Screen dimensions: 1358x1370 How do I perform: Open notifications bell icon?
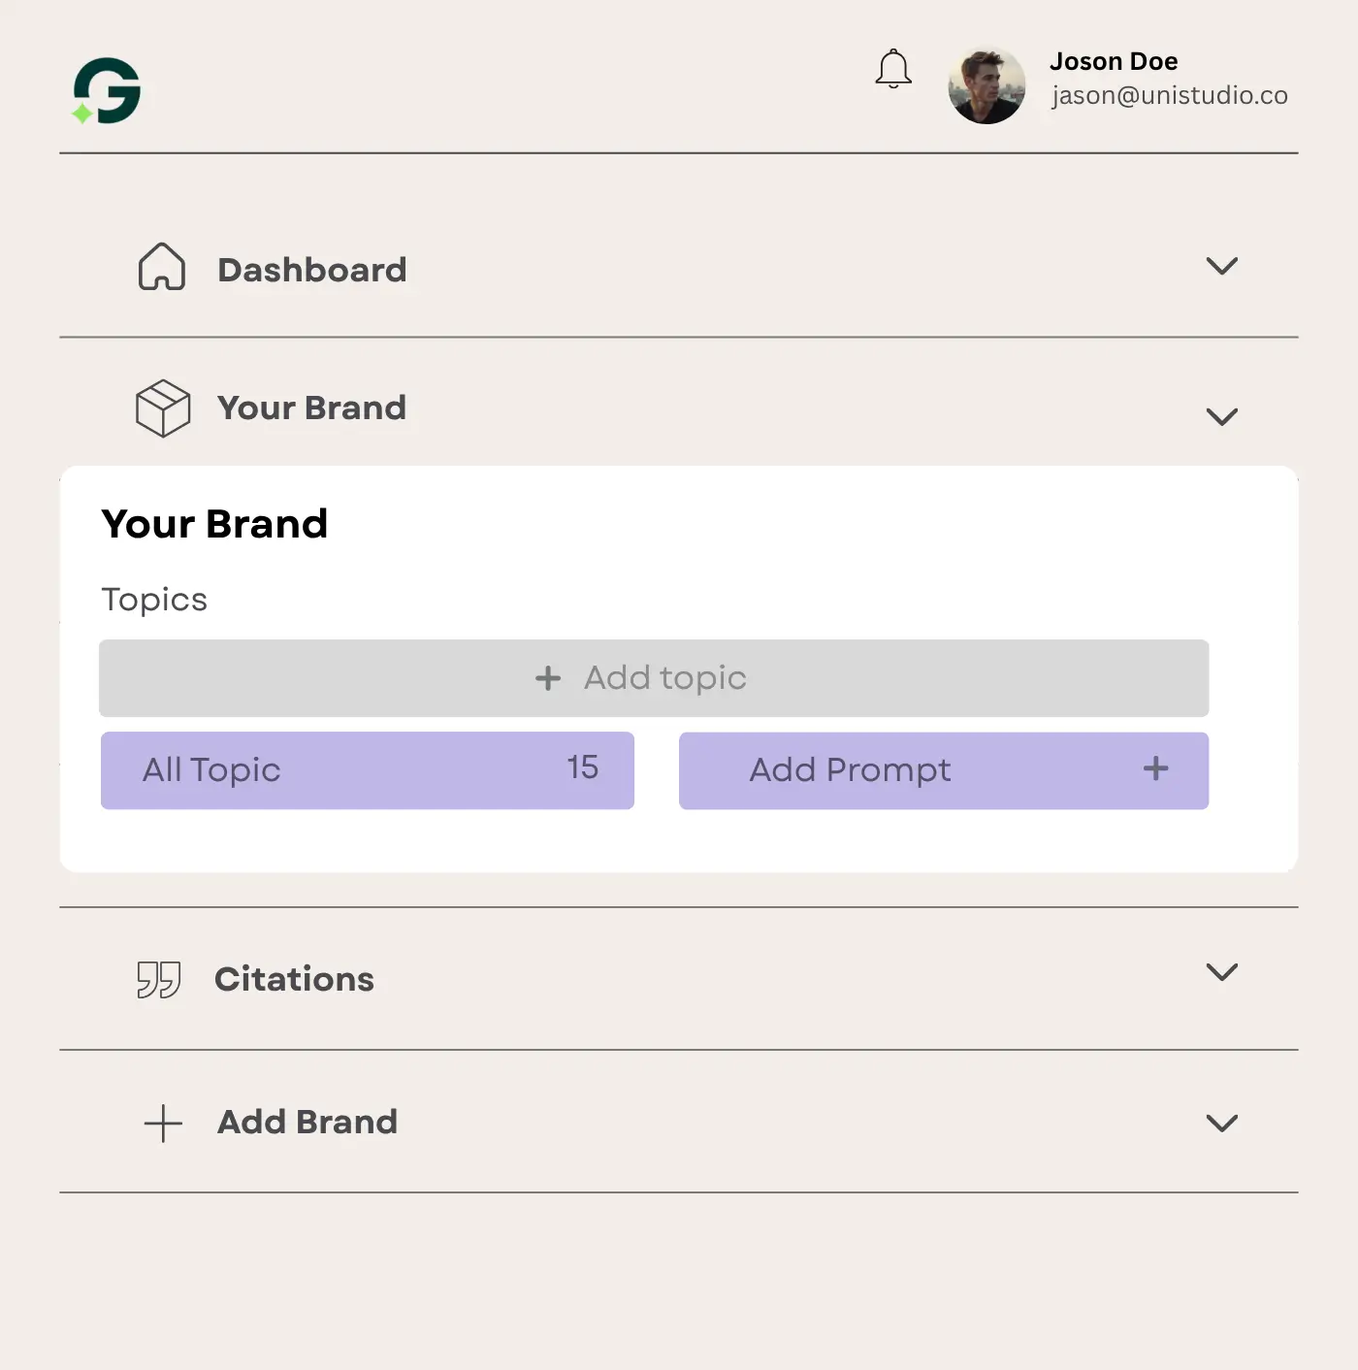point(893,69)
